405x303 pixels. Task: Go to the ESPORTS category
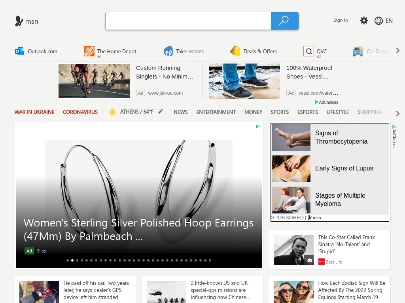[307, 112]
